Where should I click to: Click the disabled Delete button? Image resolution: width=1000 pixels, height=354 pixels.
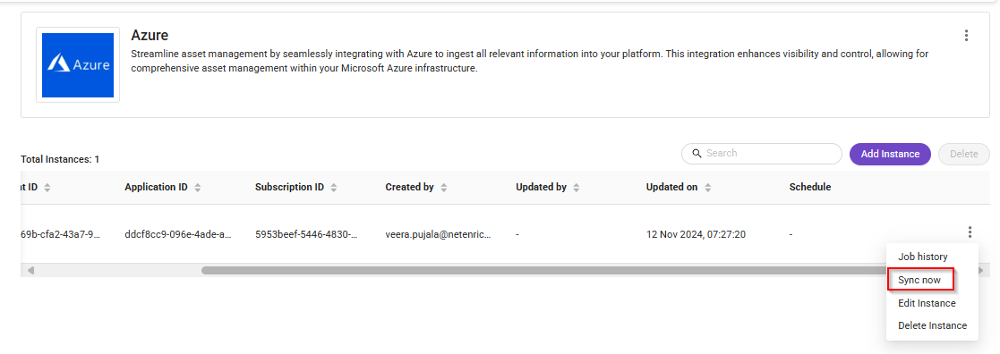tap(963, 154)
